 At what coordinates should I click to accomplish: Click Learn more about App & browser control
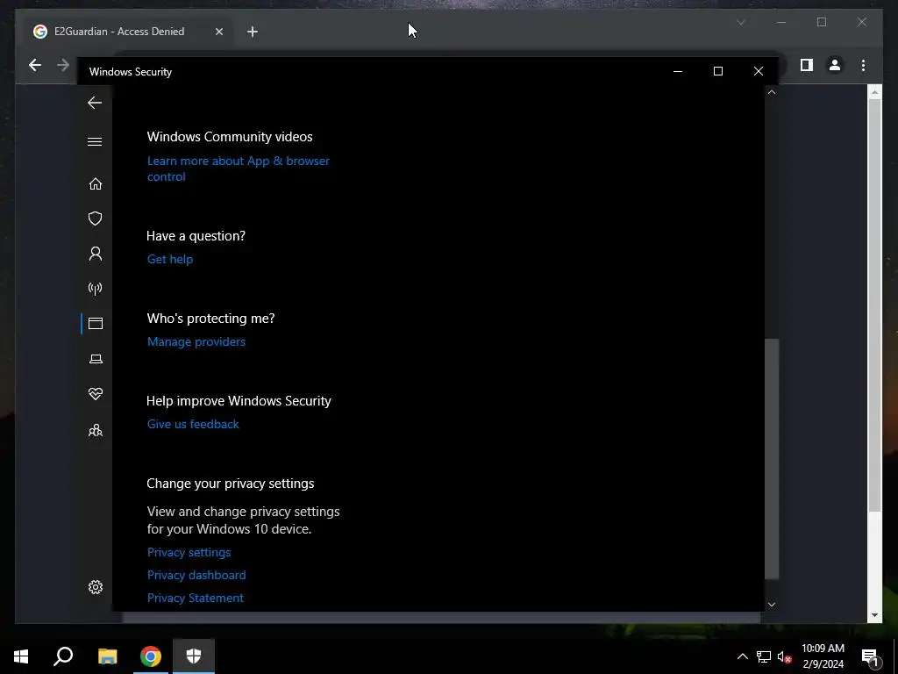(239, 168)
